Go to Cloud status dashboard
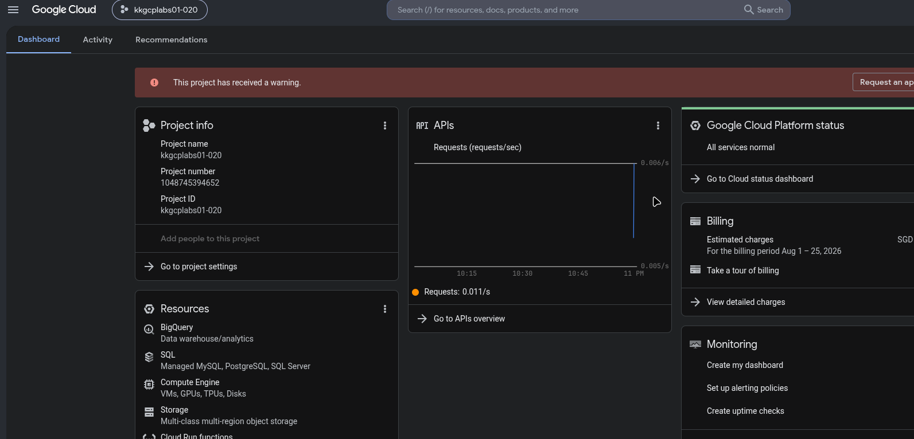Viewport: 914px width, 439px height. (x=760, y=179)
